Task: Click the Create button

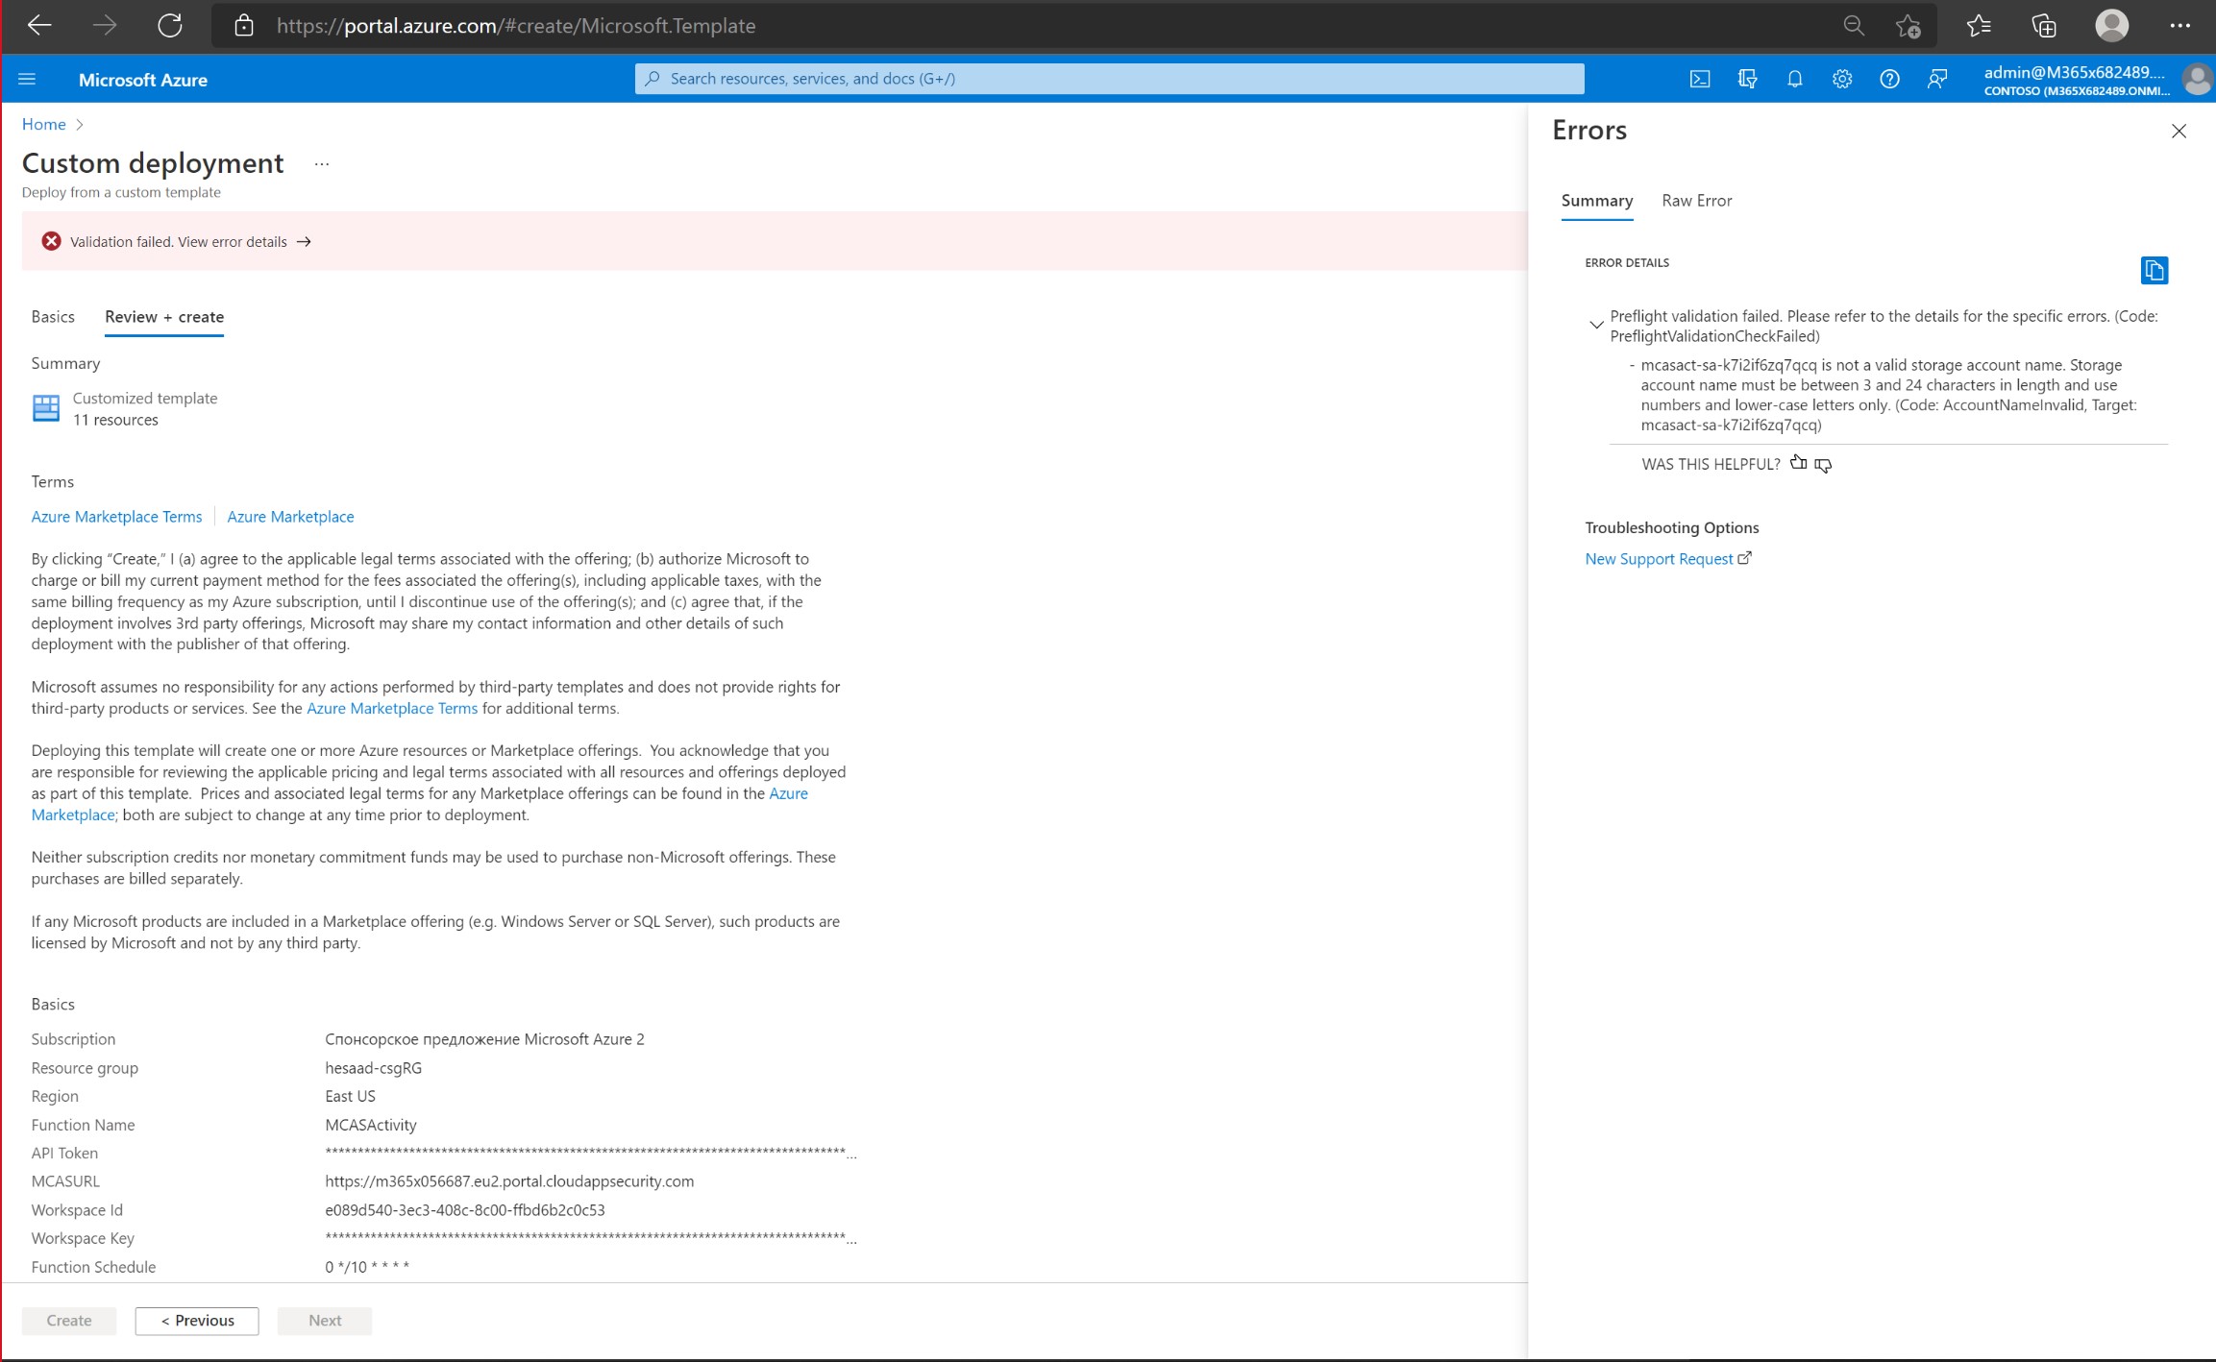Action: pyautogui.click(x=67, y=1321)
